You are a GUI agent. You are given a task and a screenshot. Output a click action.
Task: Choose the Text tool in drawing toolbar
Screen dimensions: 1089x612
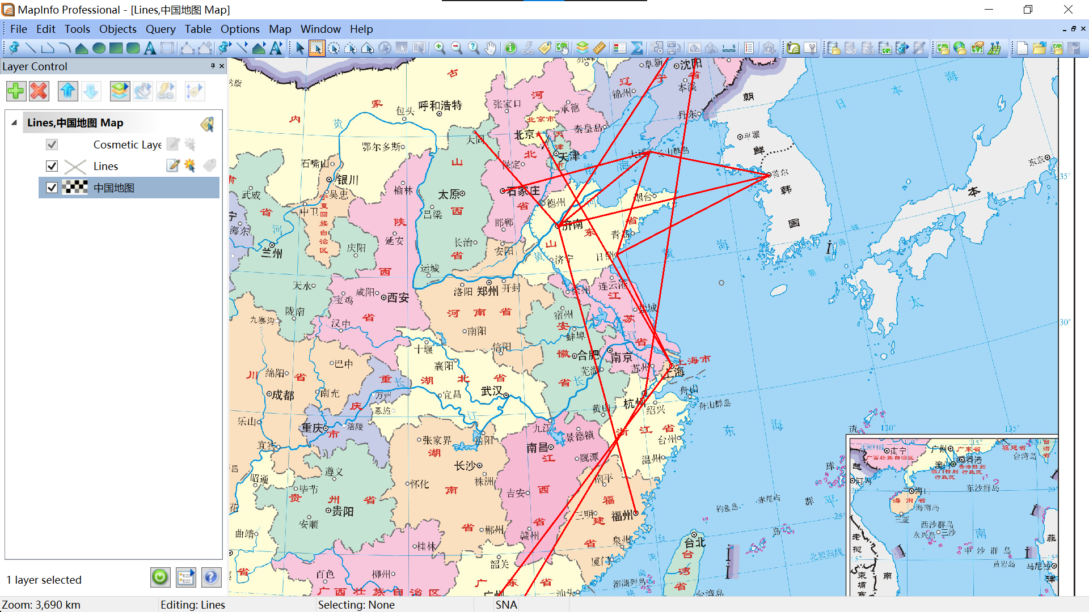click(x=150, y=48)
